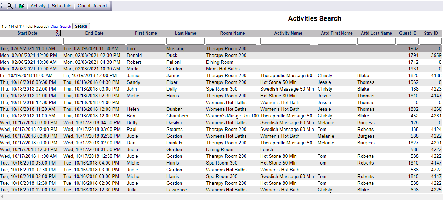
Task: Click the Clear Search link
Action: coord(61,26)
